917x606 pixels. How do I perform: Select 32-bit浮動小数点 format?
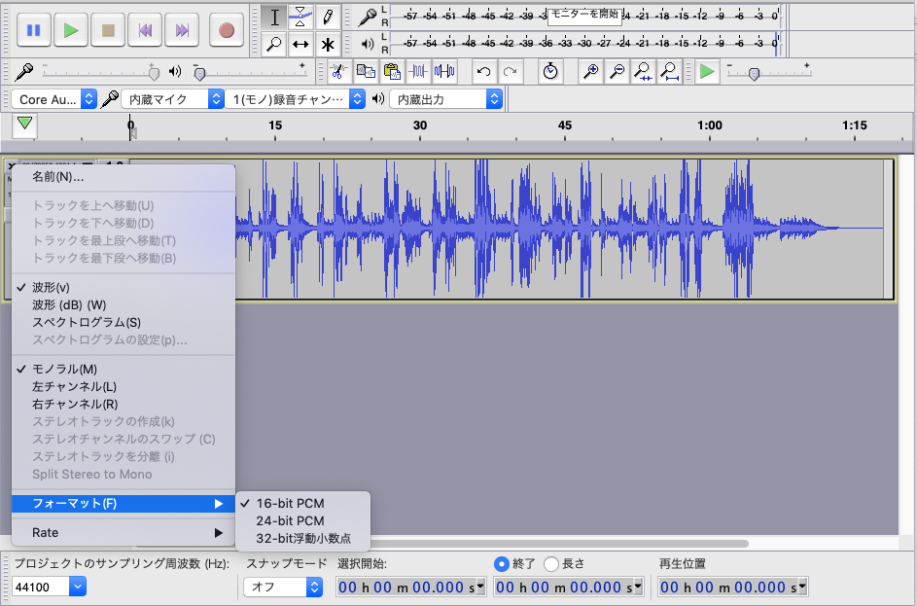point(303,538)
